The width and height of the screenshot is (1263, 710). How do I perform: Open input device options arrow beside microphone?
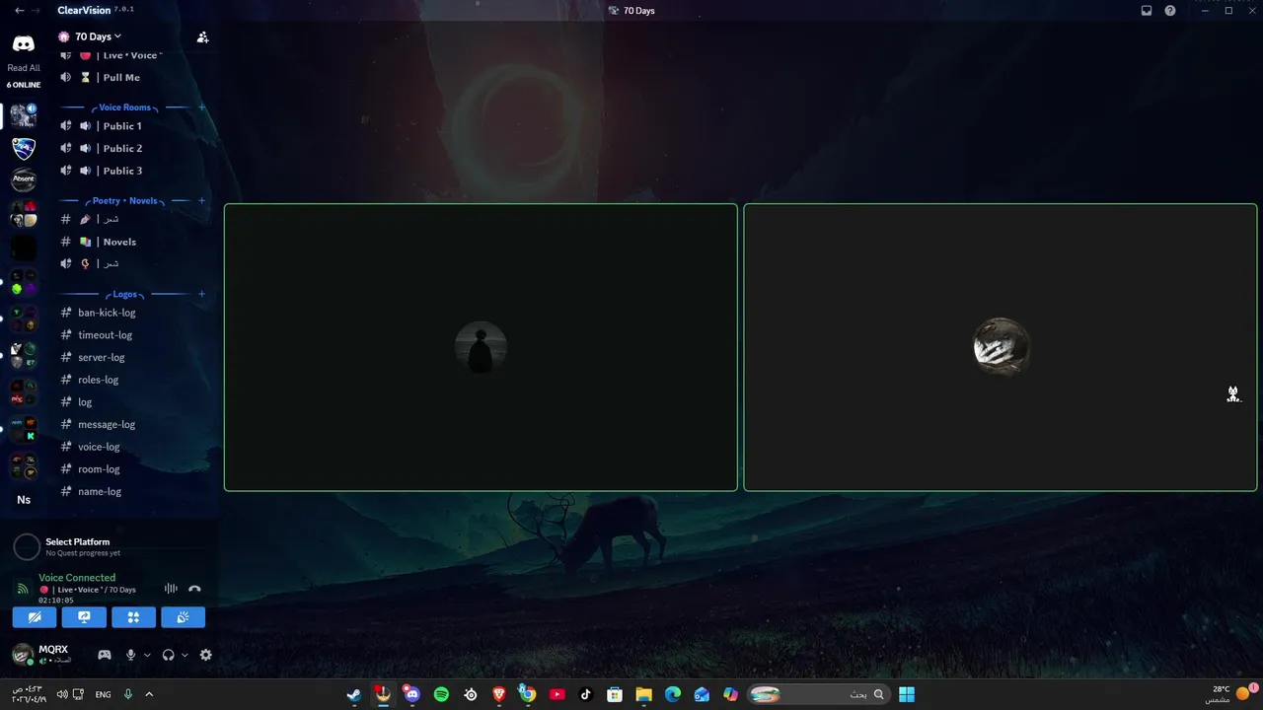tap(147, 655)
